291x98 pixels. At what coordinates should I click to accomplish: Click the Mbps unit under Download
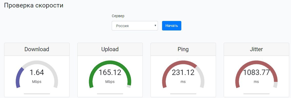click(37, 82)
